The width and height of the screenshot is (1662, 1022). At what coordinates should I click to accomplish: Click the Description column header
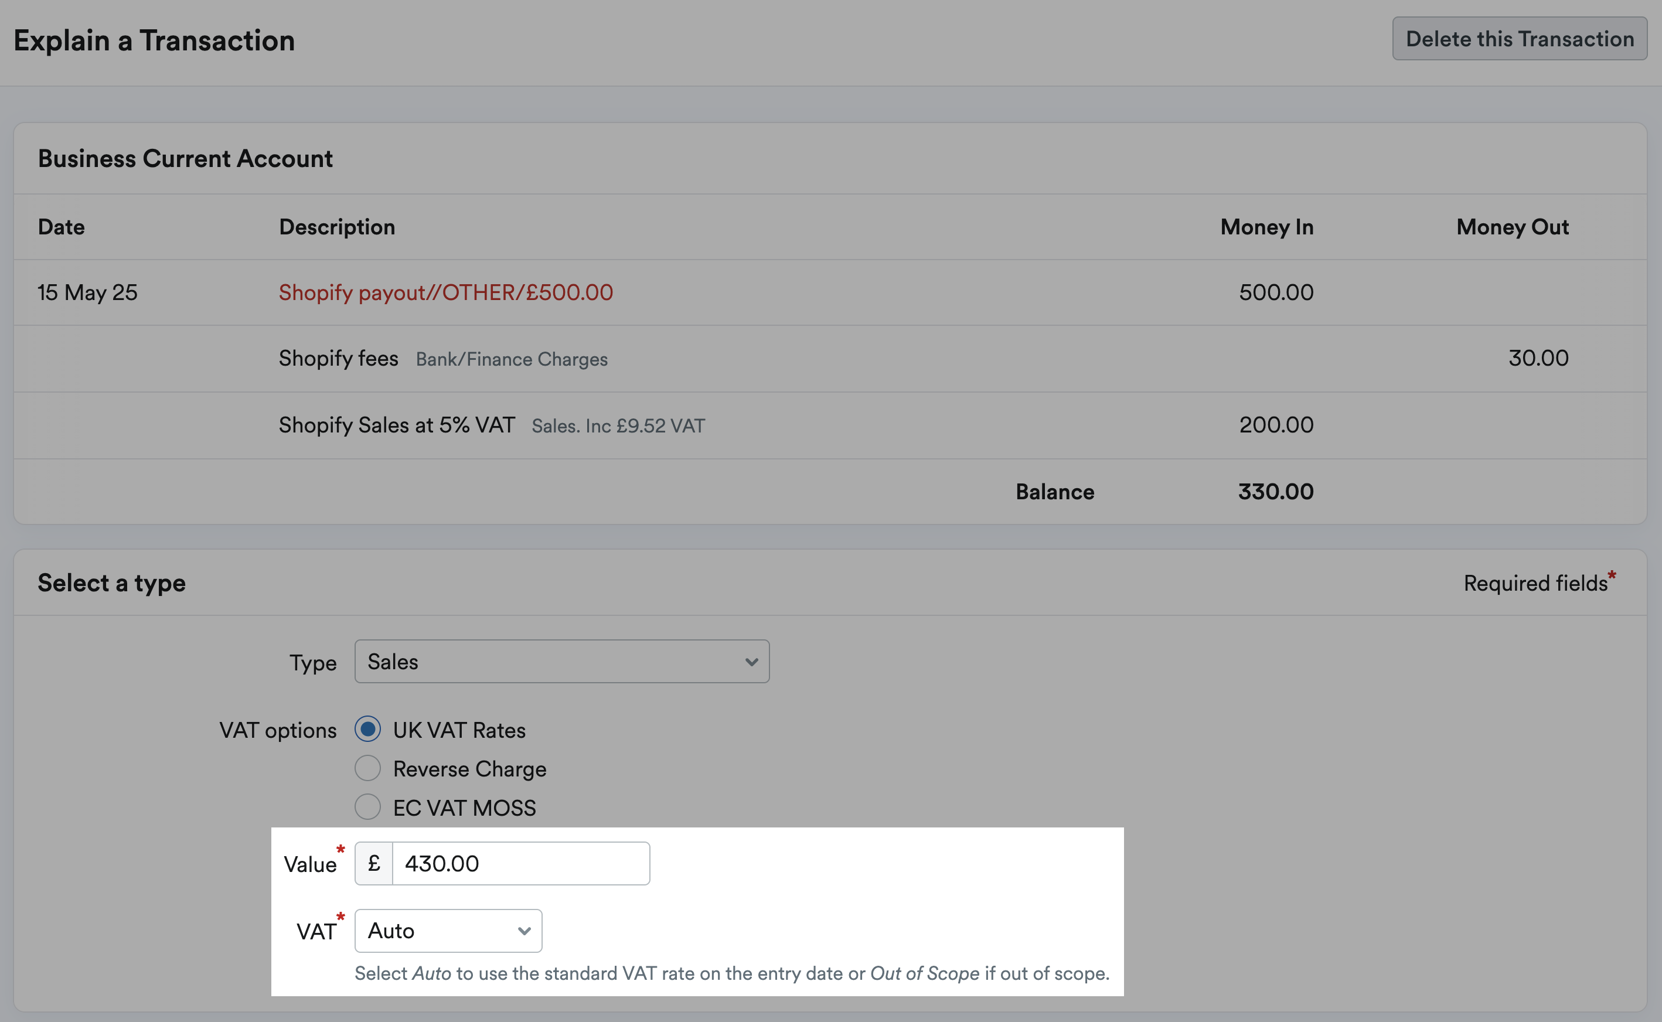[338, 227]
